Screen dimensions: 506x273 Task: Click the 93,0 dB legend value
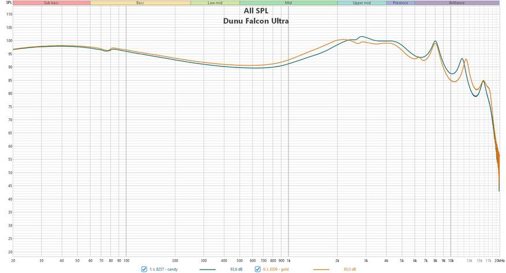point(350,269)
